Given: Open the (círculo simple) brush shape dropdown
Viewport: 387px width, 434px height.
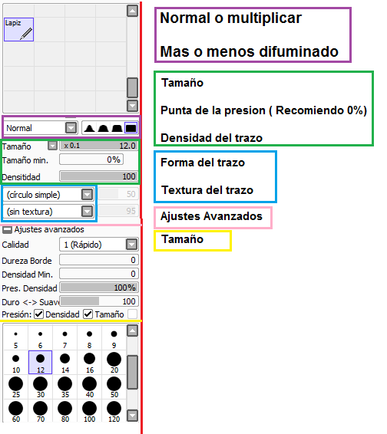Looking at the screenshot, I should [x=87, y=195].
